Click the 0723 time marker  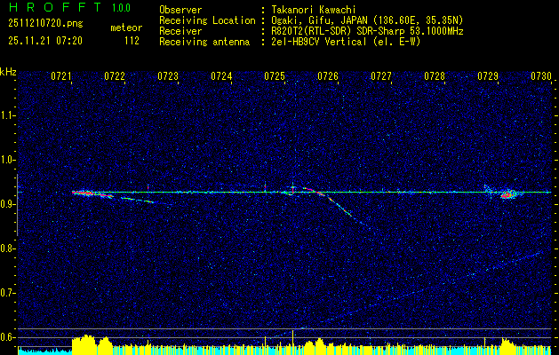click(x=168, y=76)
